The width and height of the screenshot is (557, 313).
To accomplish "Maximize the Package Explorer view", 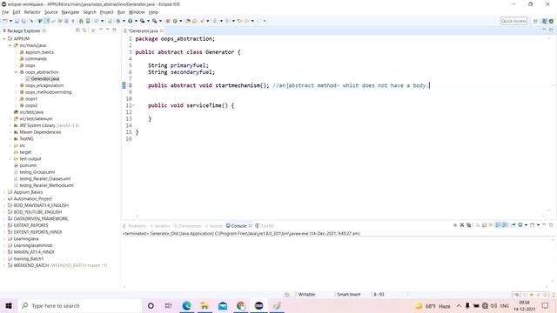I will [x=114, y=30].
